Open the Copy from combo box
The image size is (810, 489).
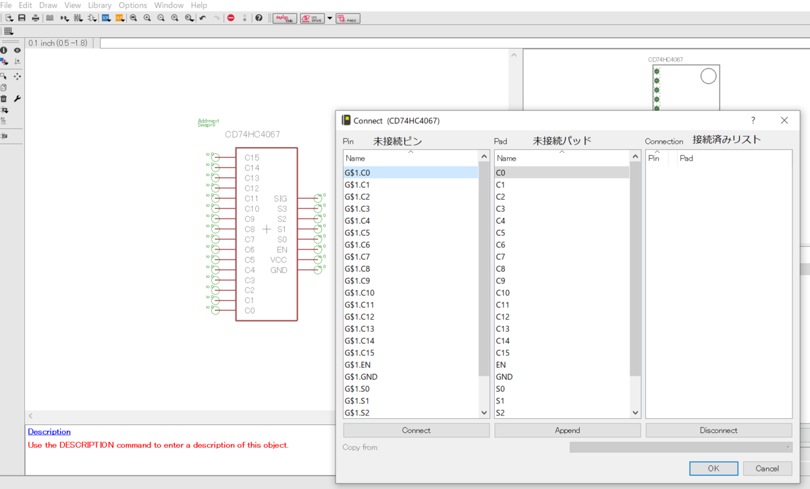(682, 447)
